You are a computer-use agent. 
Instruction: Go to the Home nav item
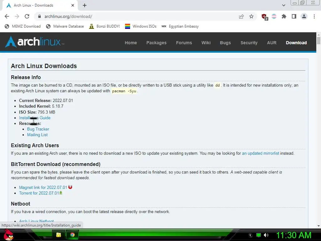pos(131,43)
